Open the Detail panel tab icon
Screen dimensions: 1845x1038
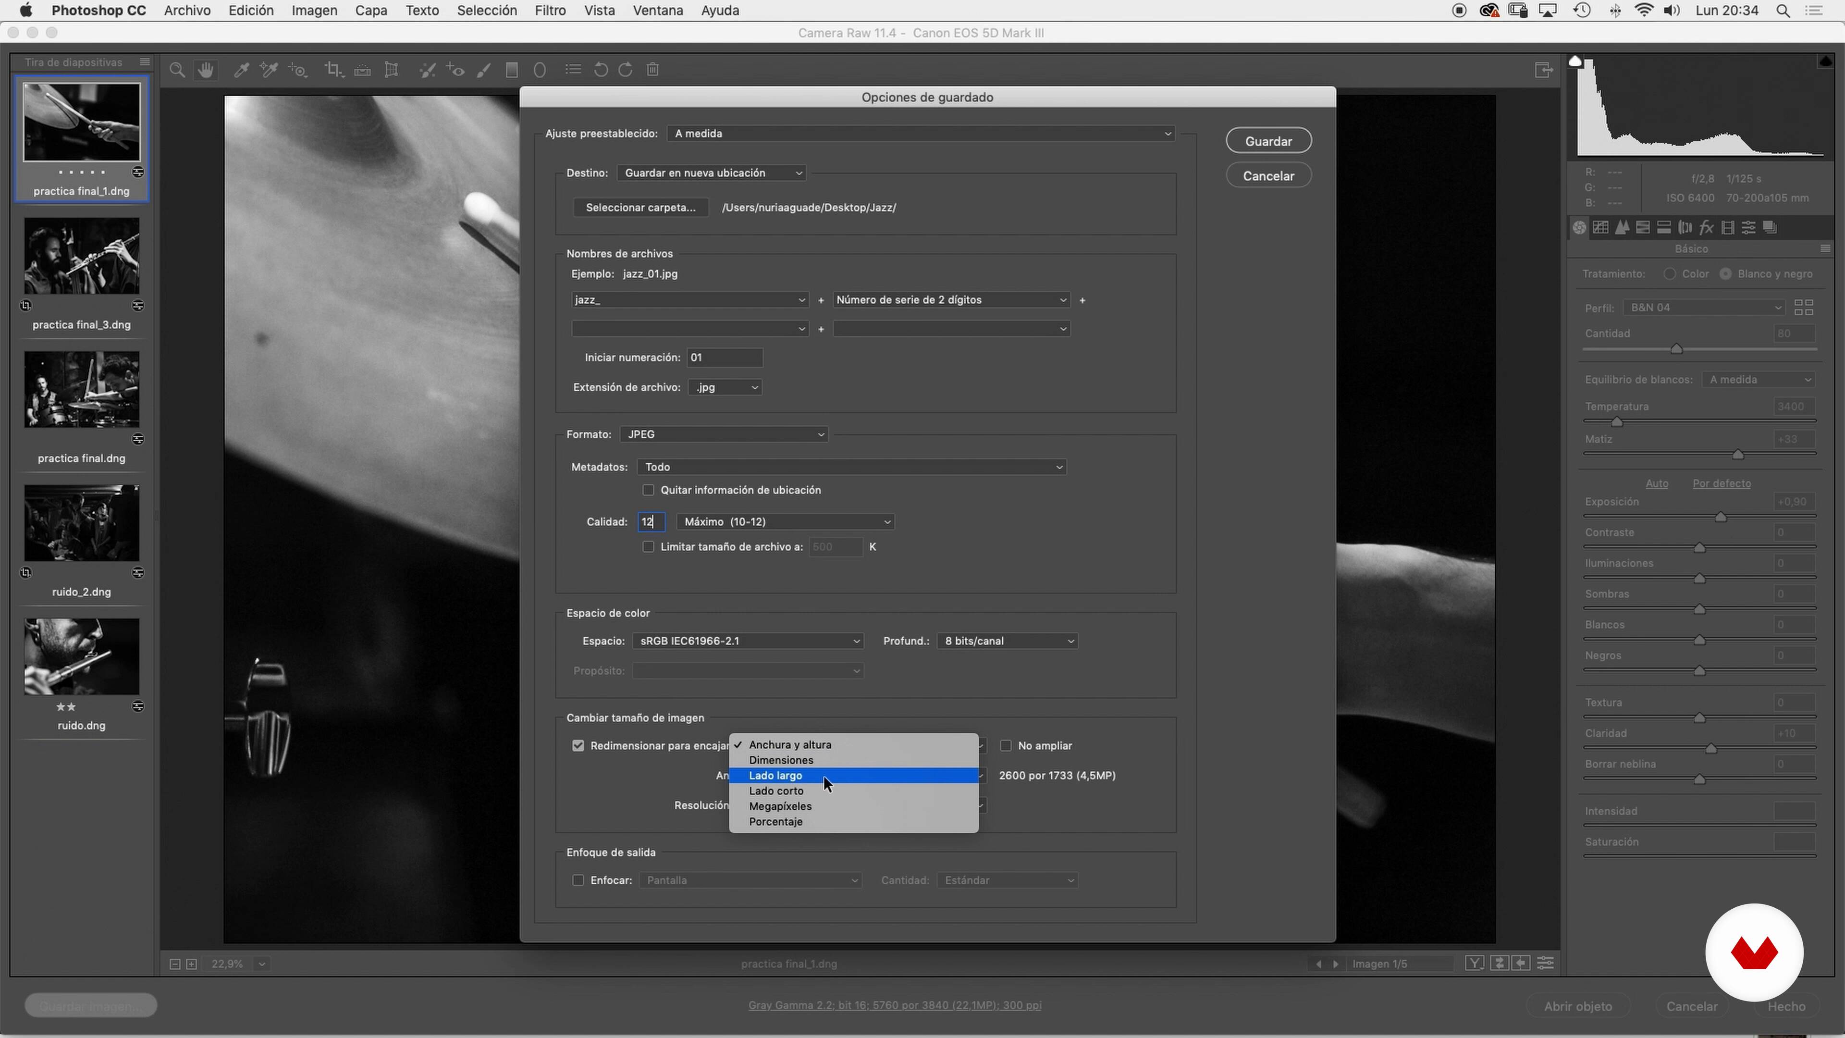(x=1622, y=227)
